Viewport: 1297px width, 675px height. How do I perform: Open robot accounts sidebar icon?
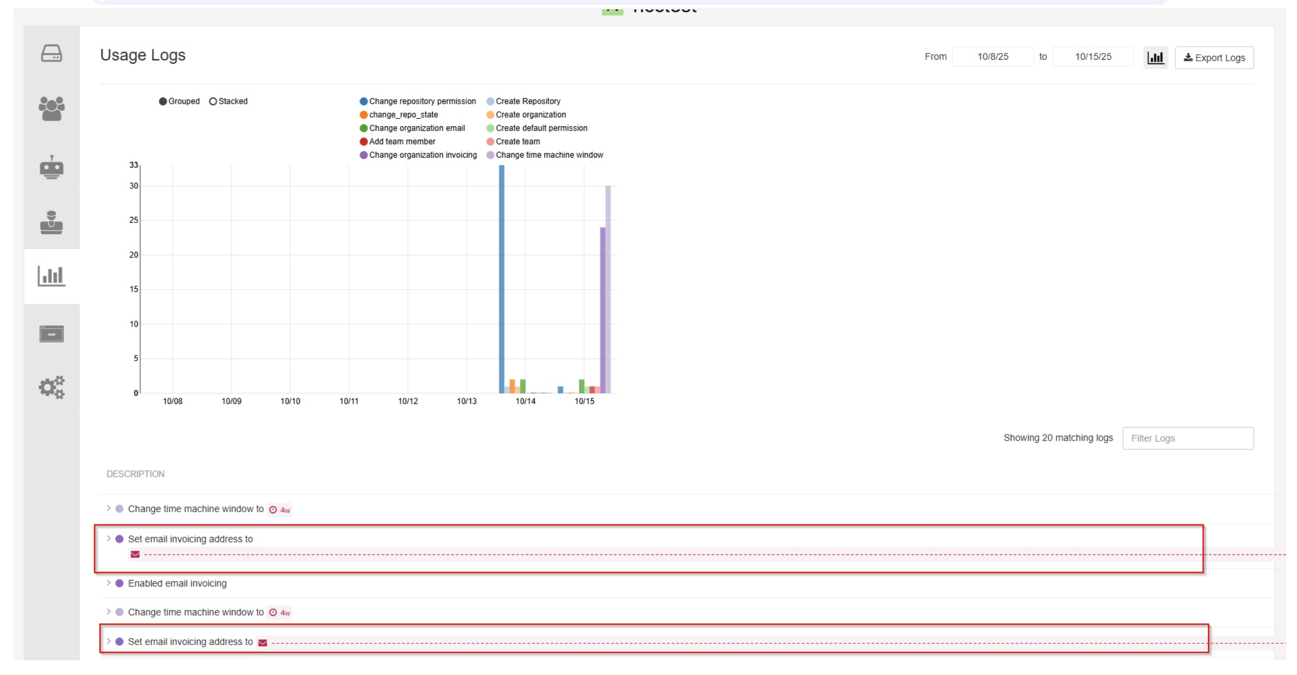51,167
